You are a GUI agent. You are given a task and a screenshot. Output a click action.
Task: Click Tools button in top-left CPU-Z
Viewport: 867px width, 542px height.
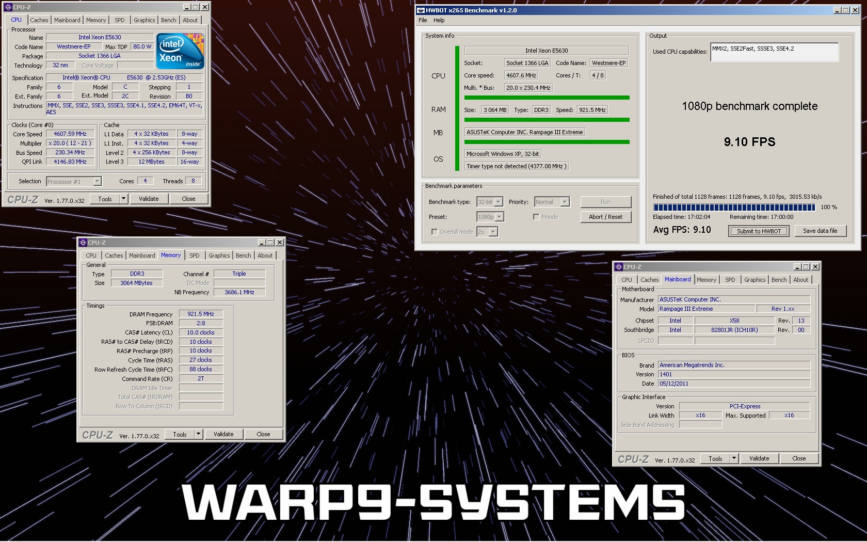(105, 199)
